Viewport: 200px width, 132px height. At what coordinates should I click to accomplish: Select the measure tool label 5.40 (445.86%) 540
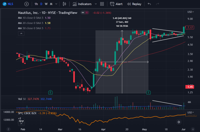pyautogui.click(x=122, y=18)
